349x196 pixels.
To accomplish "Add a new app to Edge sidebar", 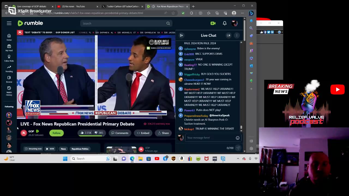I will tap(251, 89).
